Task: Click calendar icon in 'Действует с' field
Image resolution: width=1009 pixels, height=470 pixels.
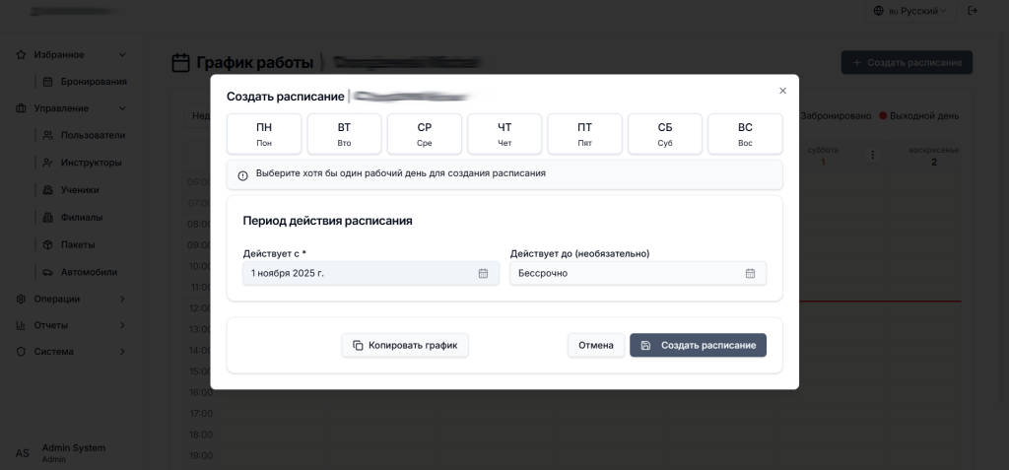Action: (x=483, y=273)
